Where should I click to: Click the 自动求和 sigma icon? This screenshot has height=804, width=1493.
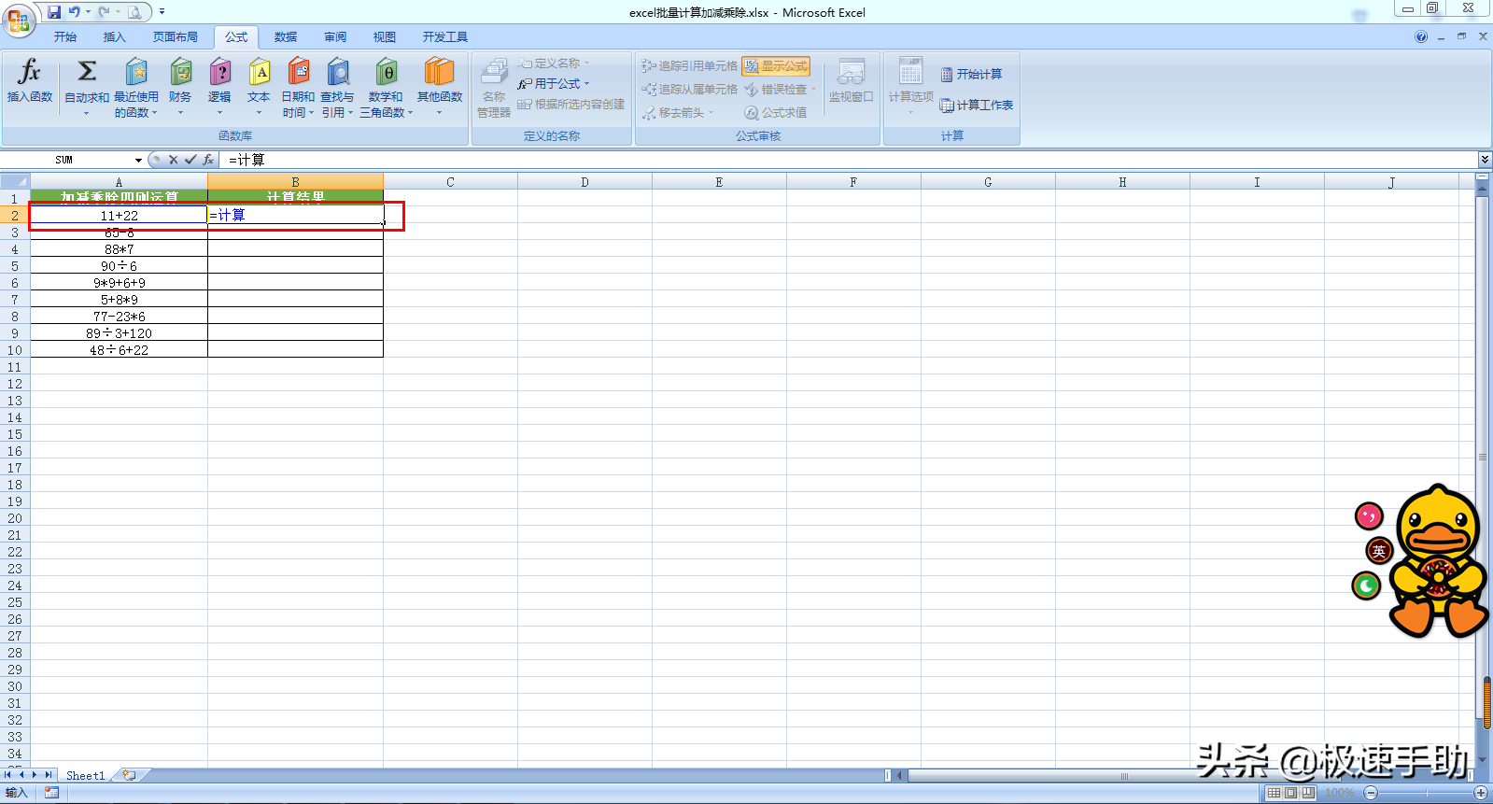point(87,72)
